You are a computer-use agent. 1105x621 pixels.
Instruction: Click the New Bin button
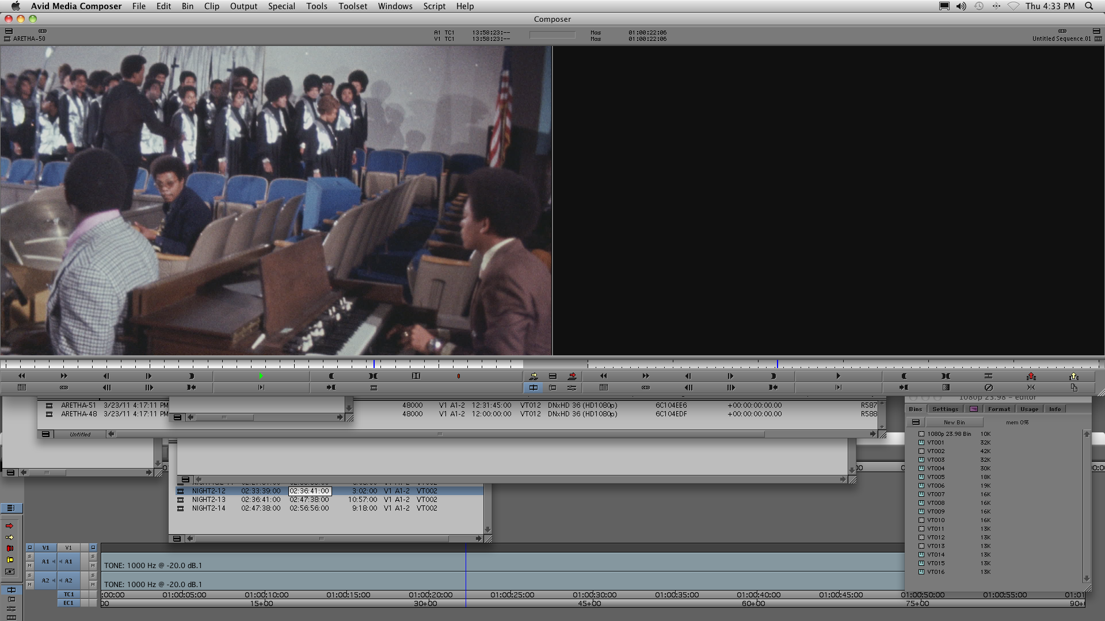[x=954, y=422]
